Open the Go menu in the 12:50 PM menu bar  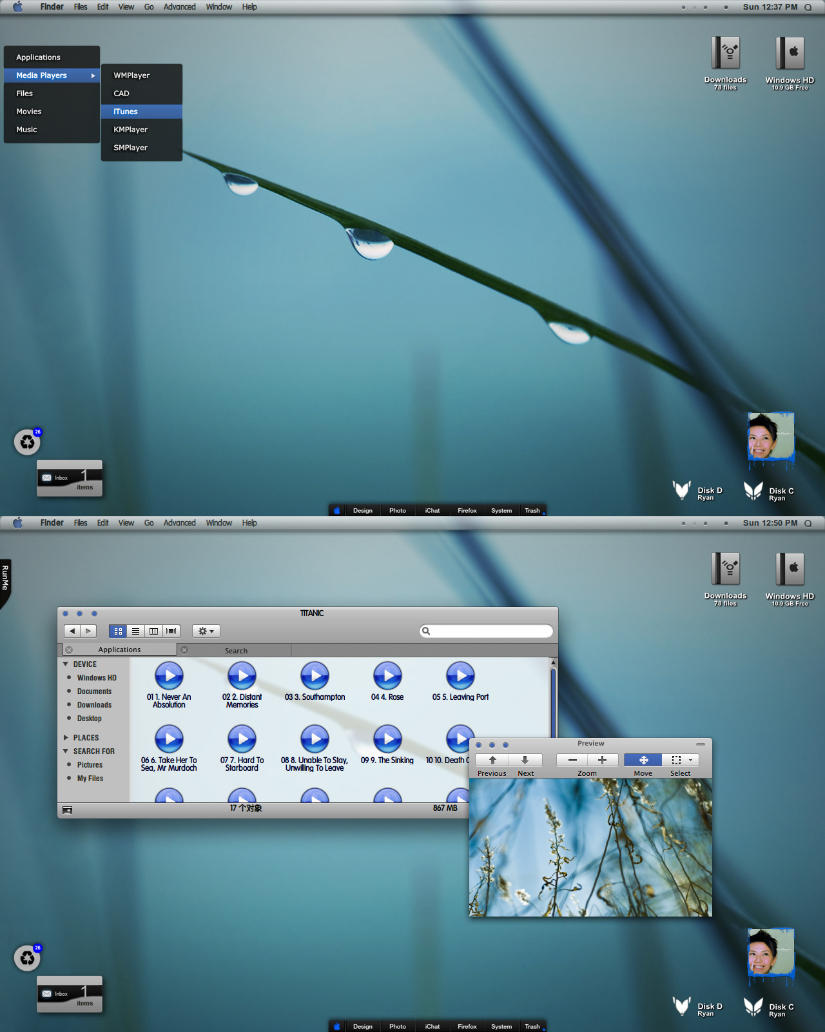click(x=149, y=523)
